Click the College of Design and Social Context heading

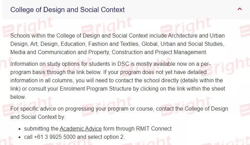click(x=68, y=10)
